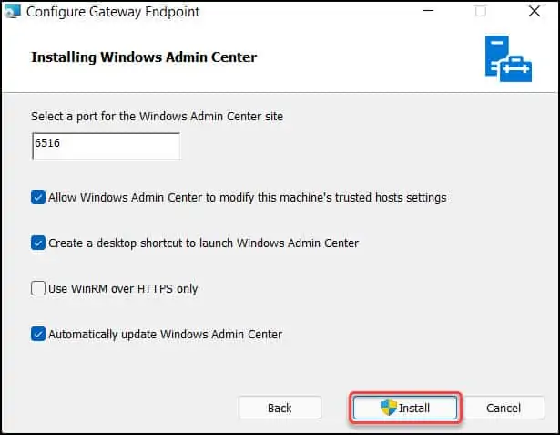This screenshot has width=560, height=435.
Task: Close the Configure Gateway Endpoint dialog
Action: coord(535,11)
